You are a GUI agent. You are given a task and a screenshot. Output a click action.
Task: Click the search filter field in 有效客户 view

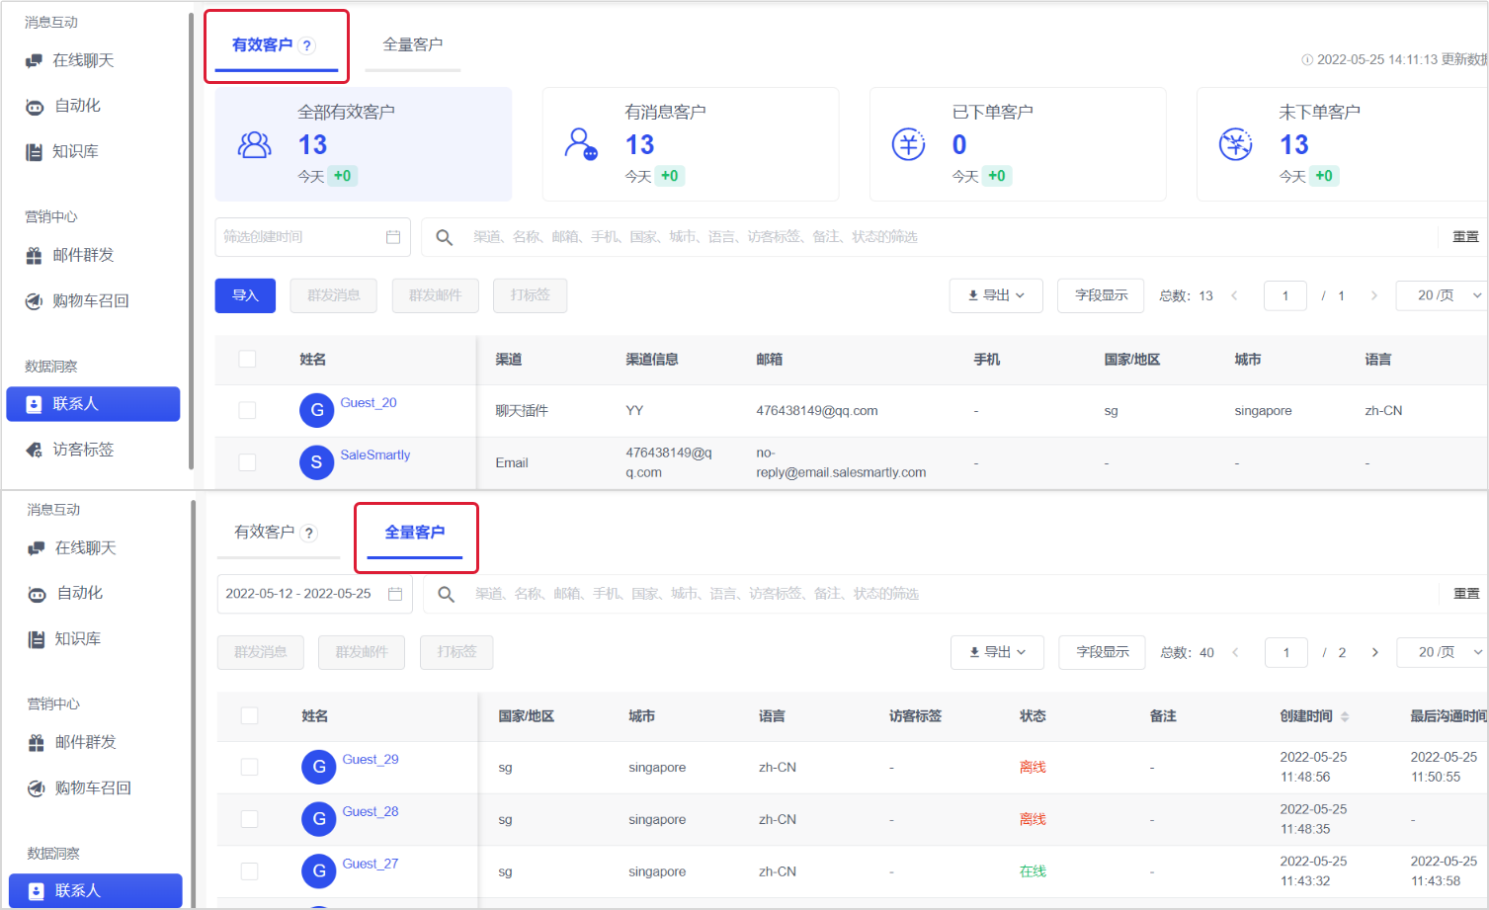929,237
